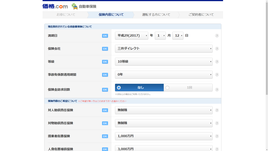
Task: Select 1回 for 保険金請求回数
Action: pos(188,88)
